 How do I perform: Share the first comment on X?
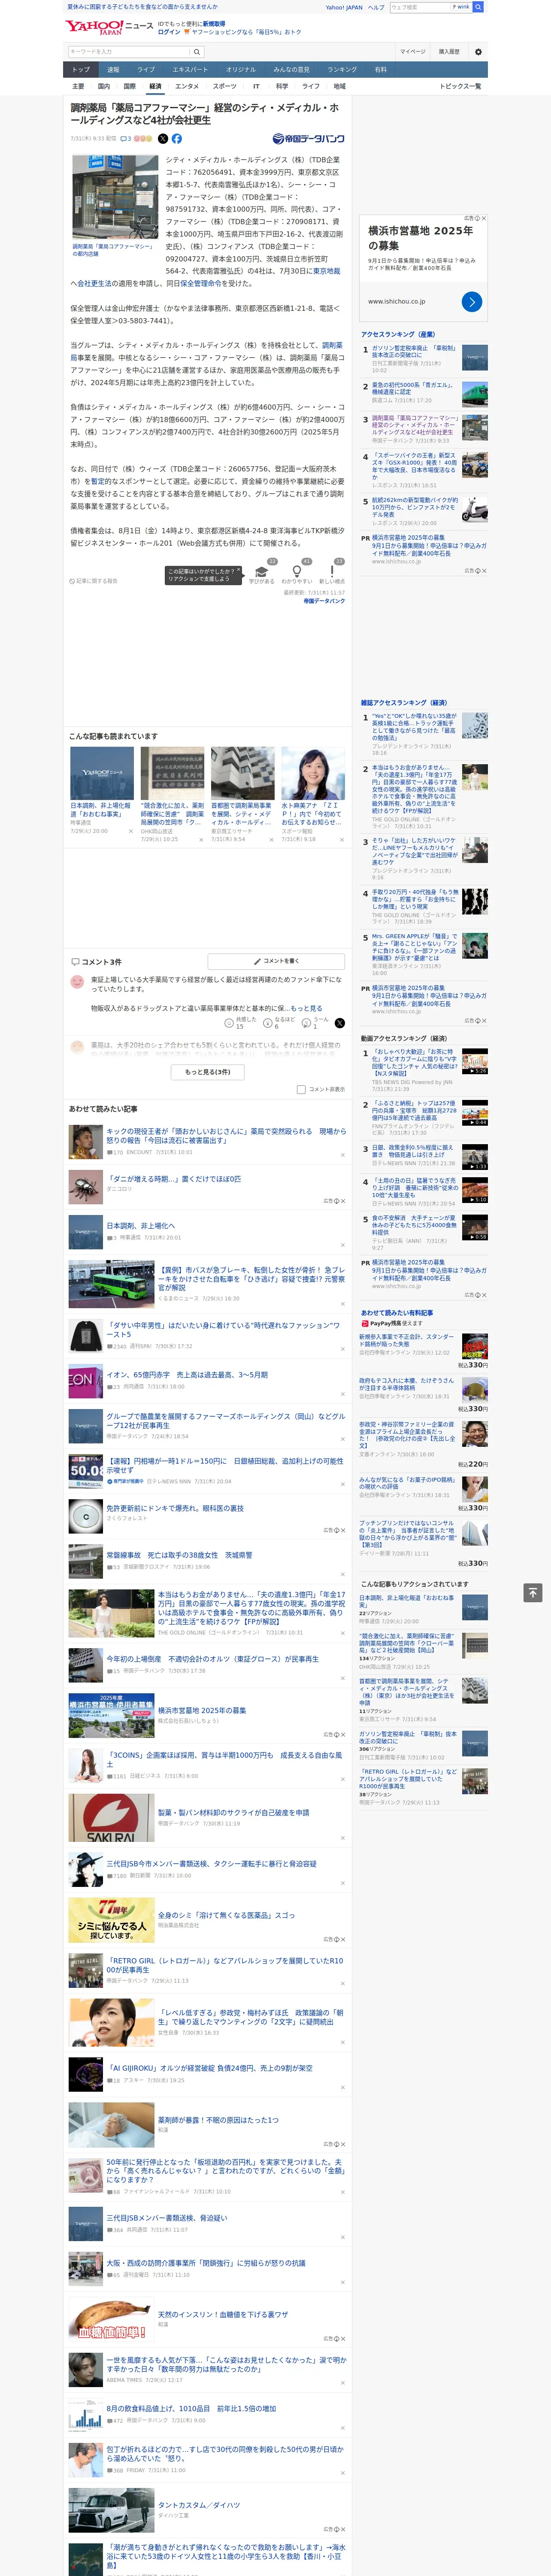340,1023
